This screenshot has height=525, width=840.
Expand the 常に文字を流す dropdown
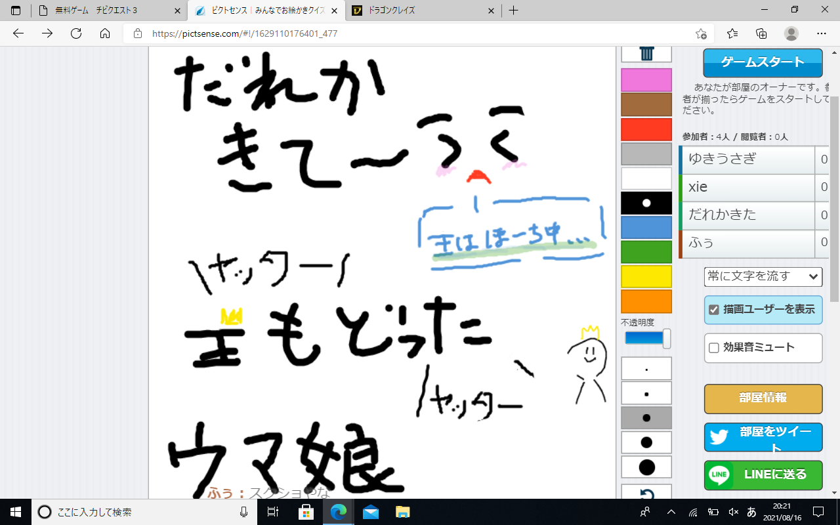coord(763,276)
